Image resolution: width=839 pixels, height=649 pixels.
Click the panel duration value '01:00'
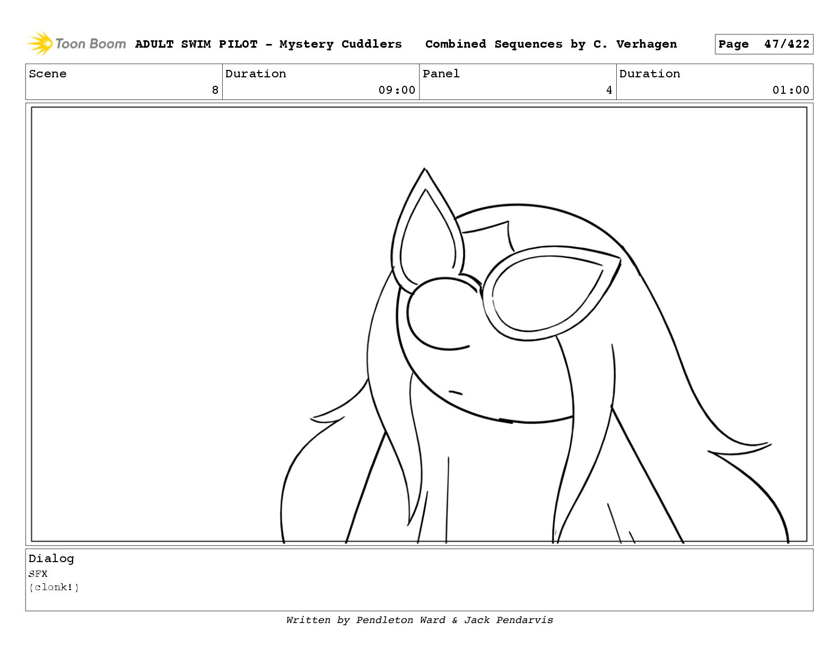(x=791, y=90)
